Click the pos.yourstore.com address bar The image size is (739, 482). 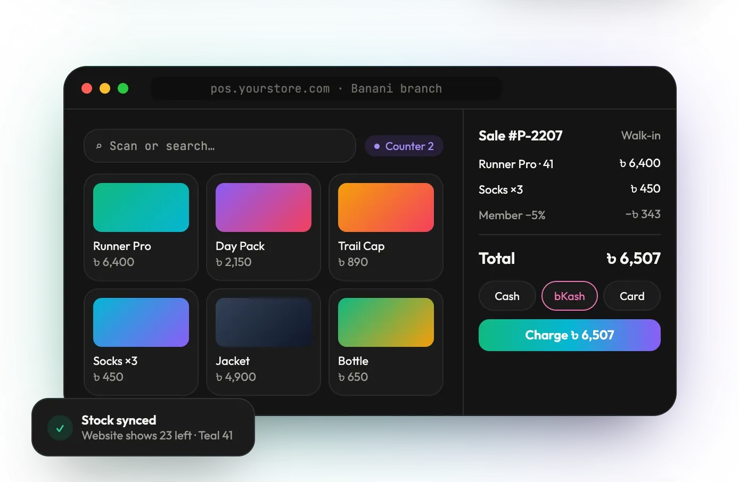(x=326, y=89)
